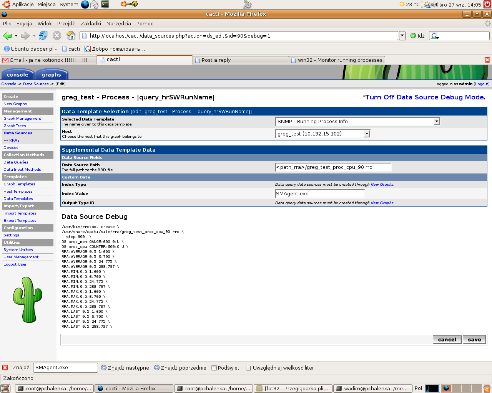Click Znajdź poprzednie find-previous button
492x393 pixels.
(x=180, y=368)
